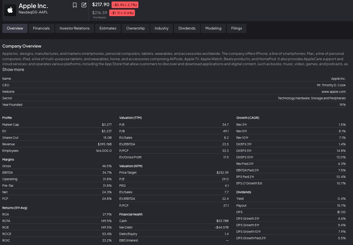Click the Rev 3Yr growth value 1.5%
Viewport: 353px width, 245px height.
point(342,125)
